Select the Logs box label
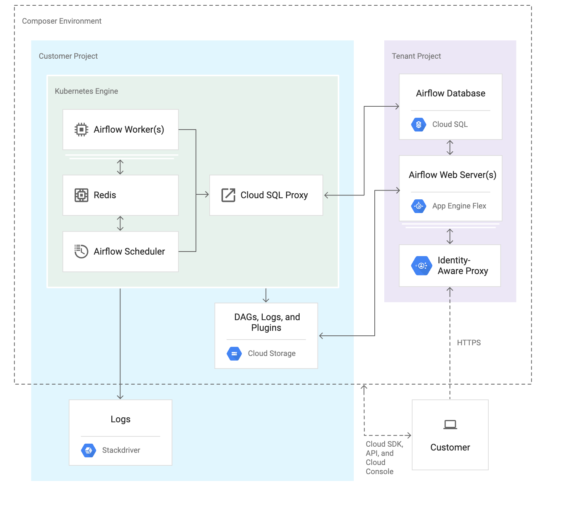 (120, 419)
